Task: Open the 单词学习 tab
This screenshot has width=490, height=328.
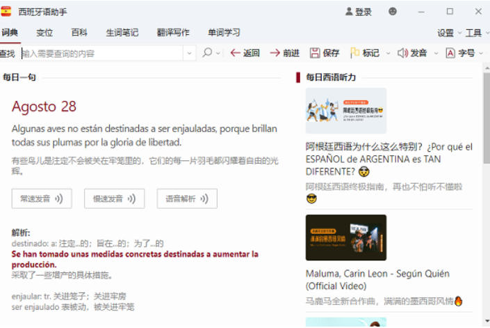Action: (x=224, y=32)
